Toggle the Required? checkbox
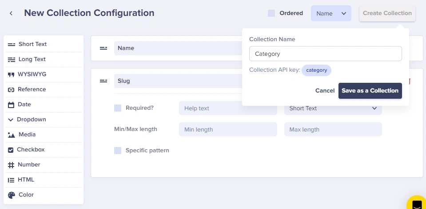This screenshot has height=209, width=426. coord(118,108)
